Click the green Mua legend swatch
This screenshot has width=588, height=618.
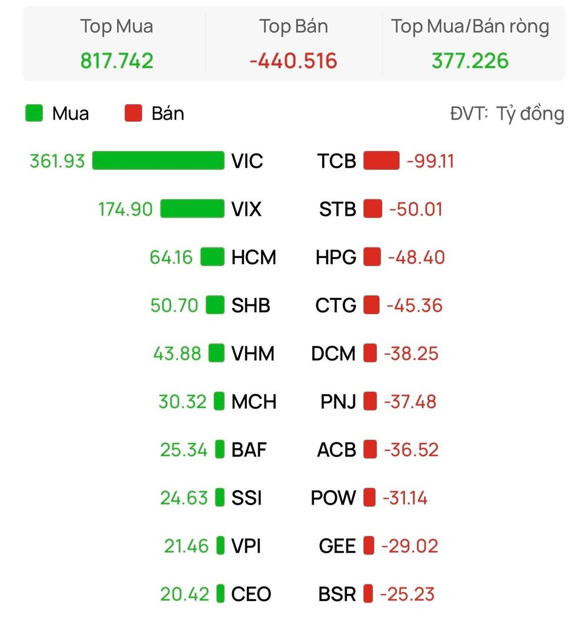pyautogui.click(x=34, y=113)
